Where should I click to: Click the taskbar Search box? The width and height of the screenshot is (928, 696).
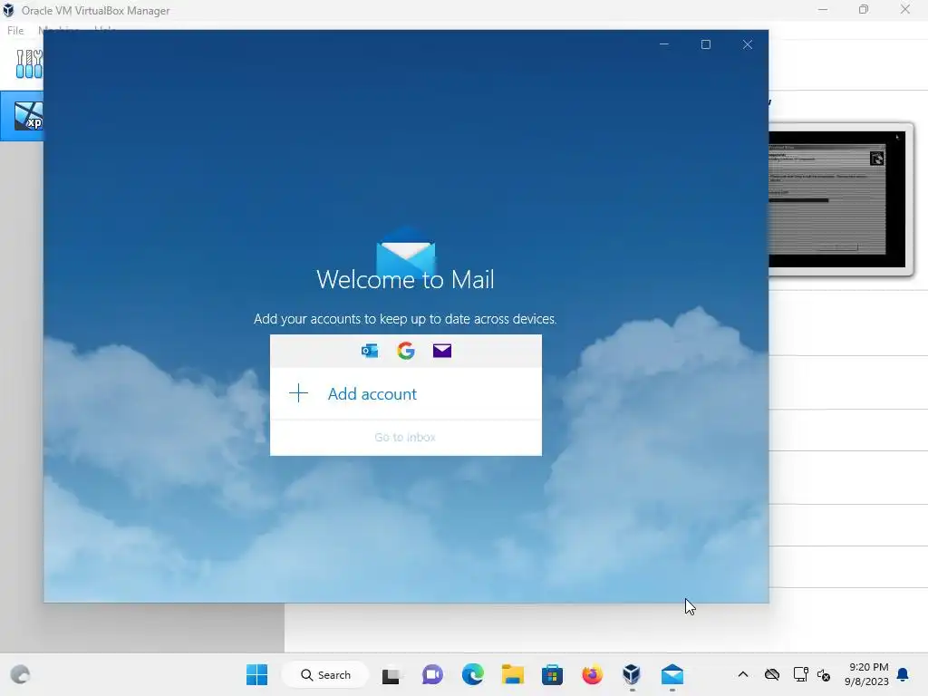pos(325,674)
